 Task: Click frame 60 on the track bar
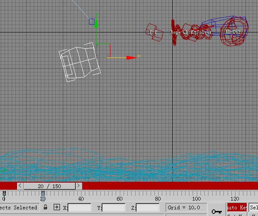(119, 199)
